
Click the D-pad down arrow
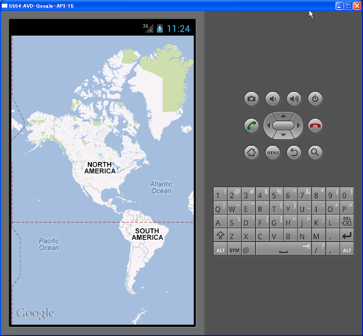[x=284, y=135]
